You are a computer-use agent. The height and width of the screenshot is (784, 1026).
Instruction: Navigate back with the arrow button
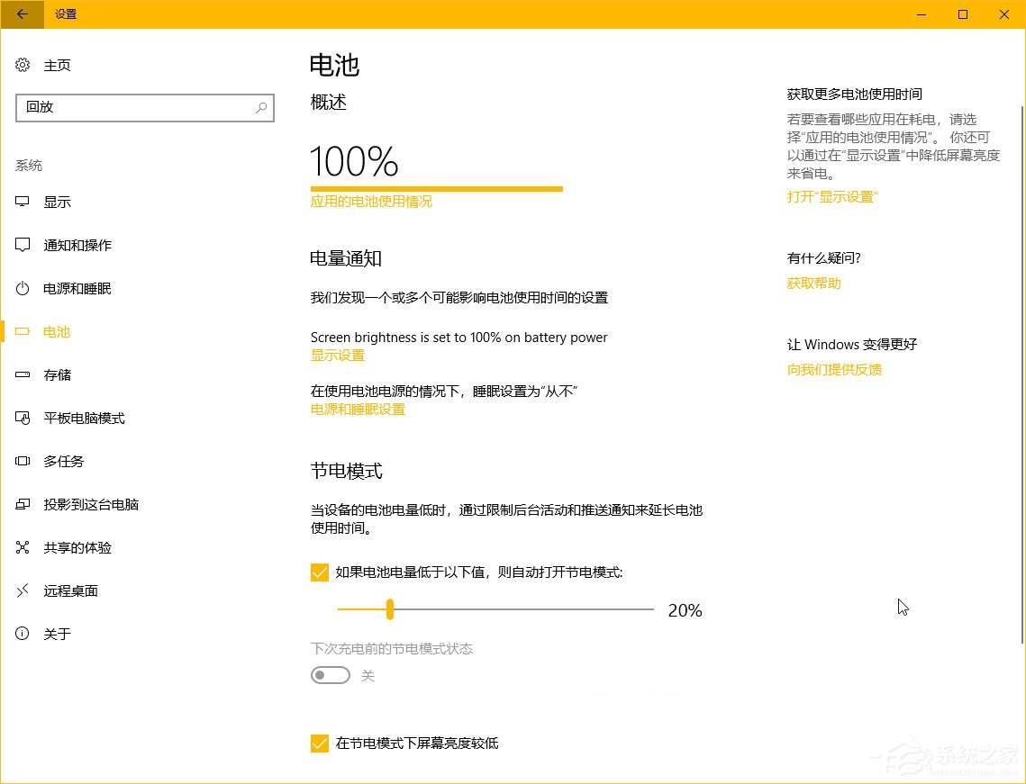coord(21,14)
